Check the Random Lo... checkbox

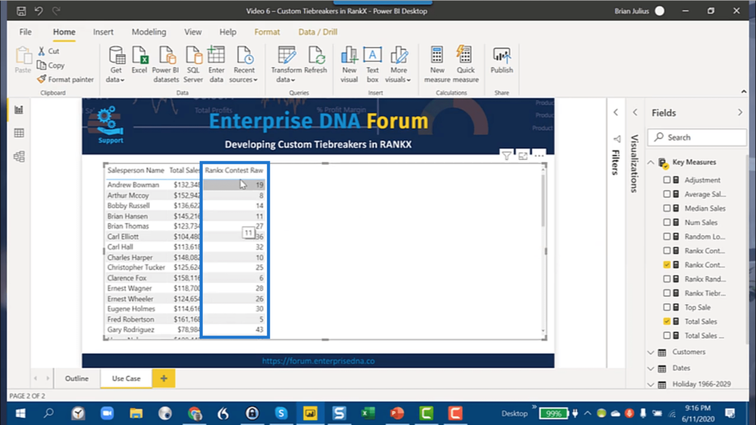tap(667, 237)
